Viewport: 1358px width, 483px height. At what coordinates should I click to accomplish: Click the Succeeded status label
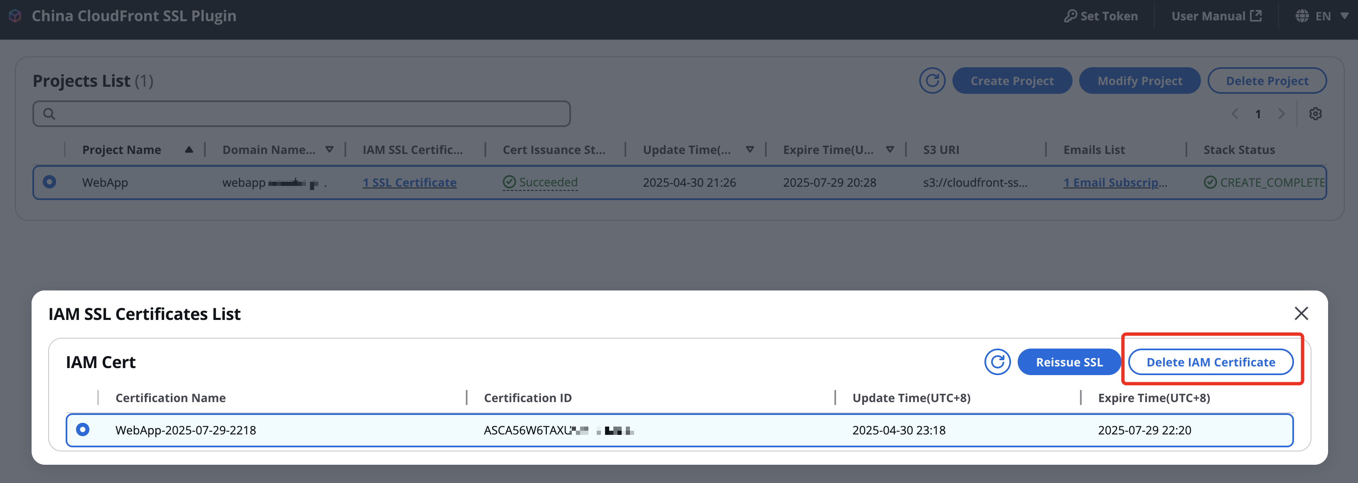point(540,182)
